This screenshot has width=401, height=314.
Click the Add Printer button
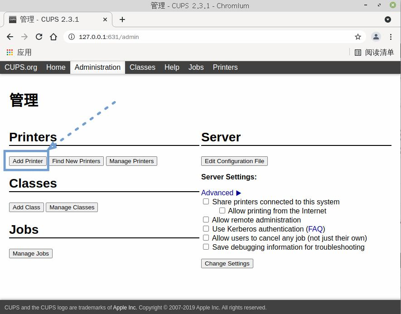pyautogui.click(x=28, y=161)
